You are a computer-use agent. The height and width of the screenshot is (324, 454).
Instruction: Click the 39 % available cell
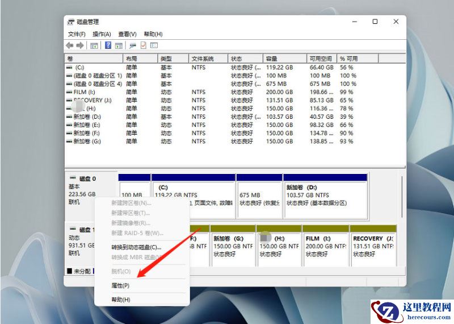tap(347, 117)
